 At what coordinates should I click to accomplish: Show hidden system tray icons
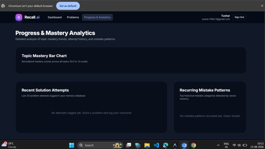point(218,145)
